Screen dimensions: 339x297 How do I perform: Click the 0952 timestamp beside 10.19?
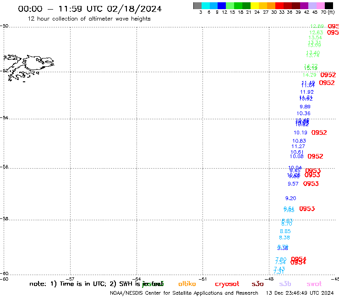point(319,133)
